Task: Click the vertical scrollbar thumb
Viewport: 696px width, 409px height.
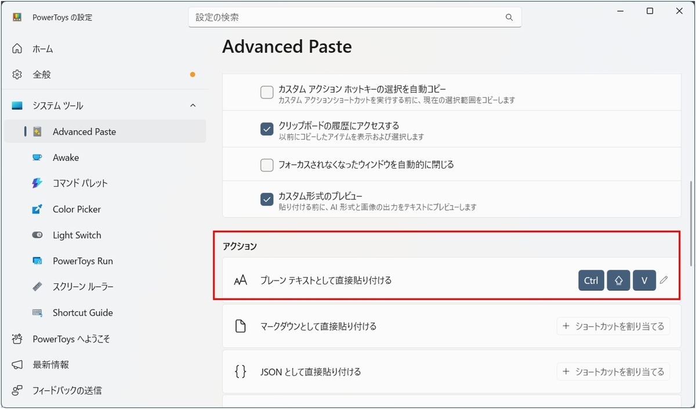Action: click(x=690, y=223)
